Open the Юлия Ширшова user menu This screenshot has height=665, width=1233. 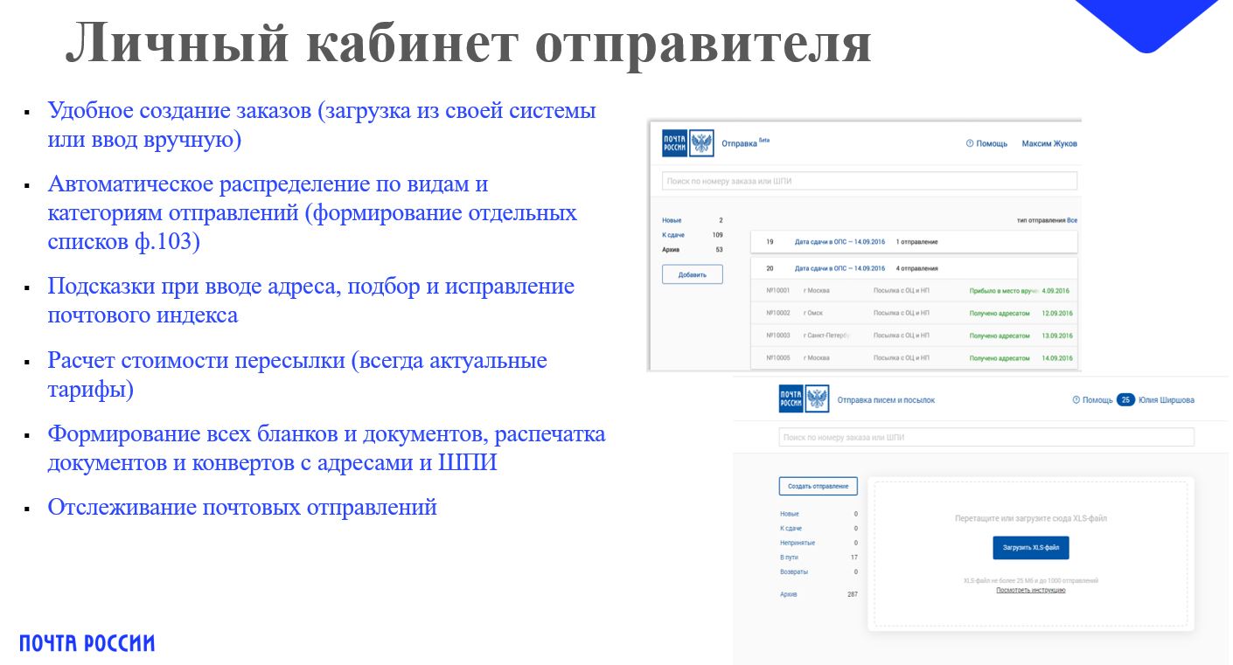click(x=1167, y=400)
